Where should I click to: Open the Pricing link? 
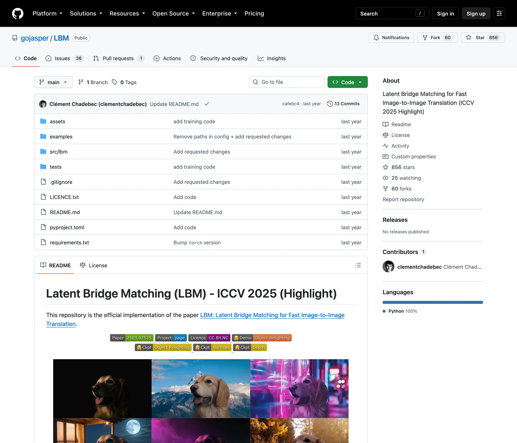[x=254, y=13]
